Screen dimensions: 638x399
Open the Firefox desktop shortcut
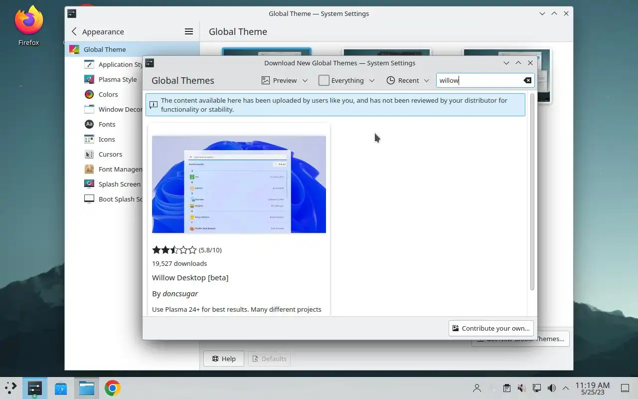[28, 26]
